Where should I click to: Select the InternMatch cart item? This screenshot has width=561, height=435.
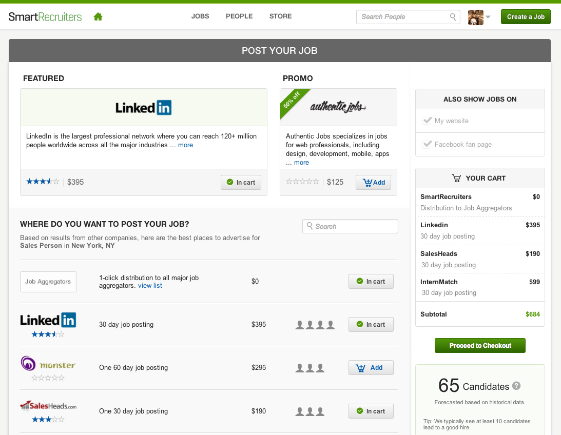(x=480, y=287)
